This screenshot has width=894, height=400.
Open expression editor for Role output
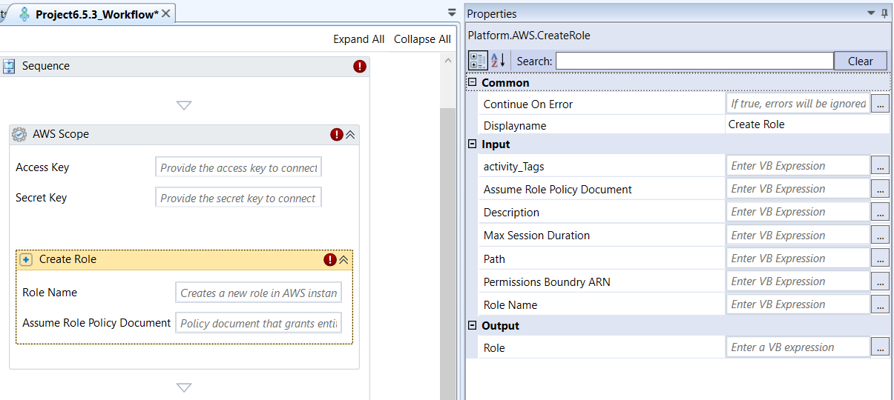coord(880,347)
